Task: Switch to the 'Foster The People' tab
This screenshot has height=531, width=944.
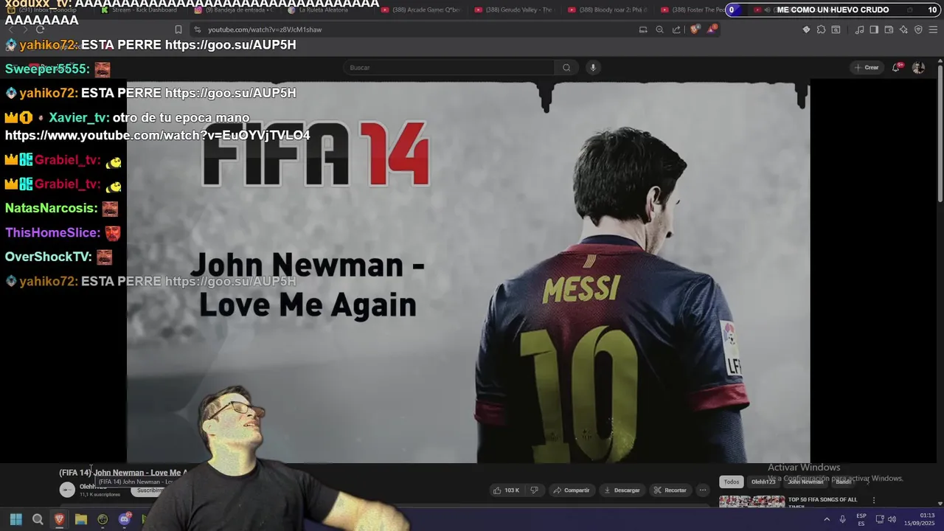Action: (x=695, y=10)
